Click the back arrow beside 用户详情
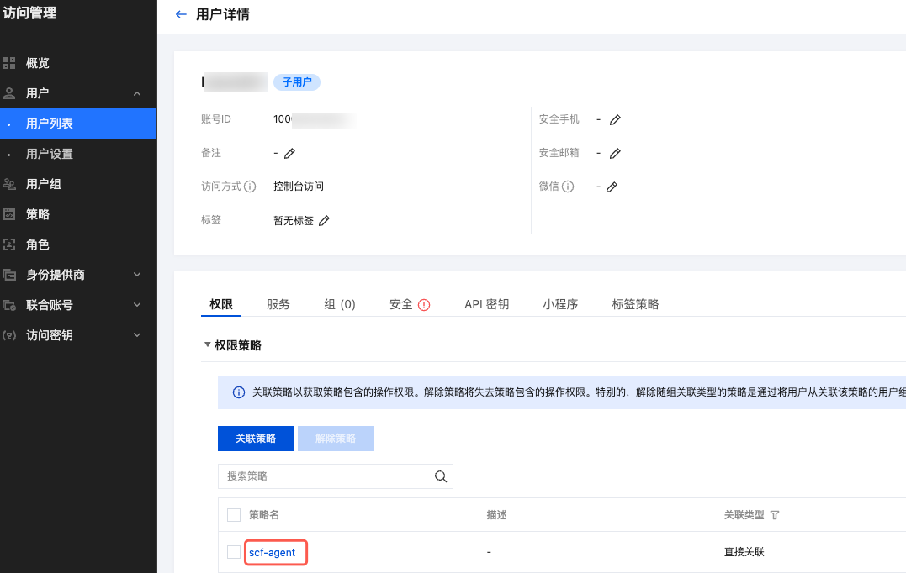 point(181,14)
